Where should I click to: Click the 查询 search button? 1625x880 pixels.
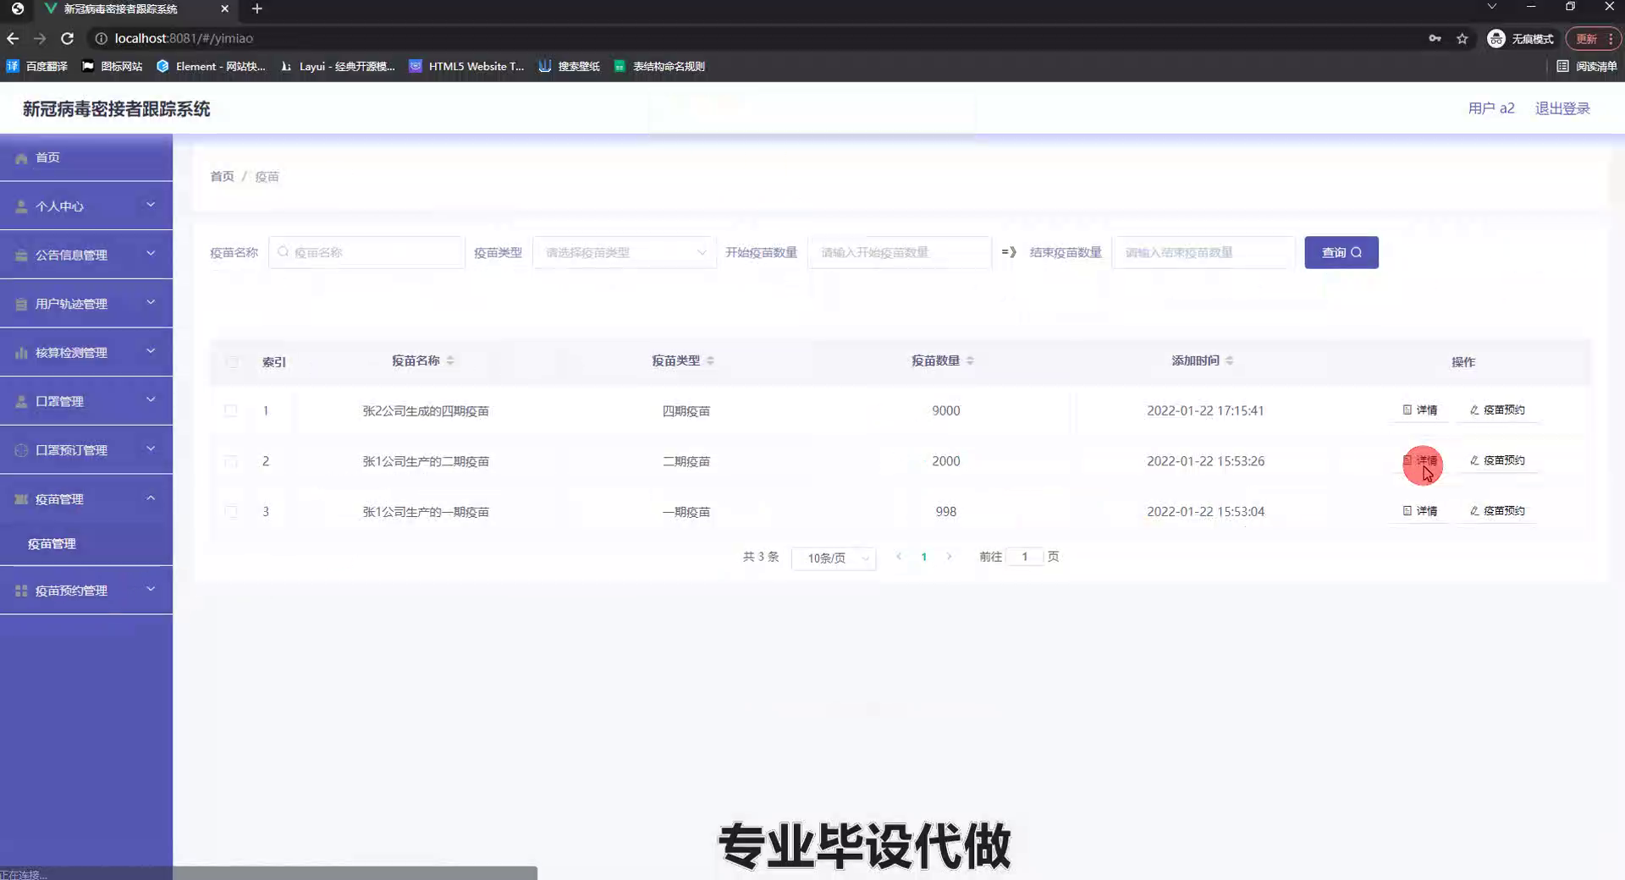[1341, 252]
